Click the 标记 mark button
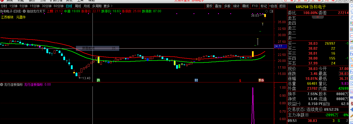353x124 pixels. click(x=264, y=6)
